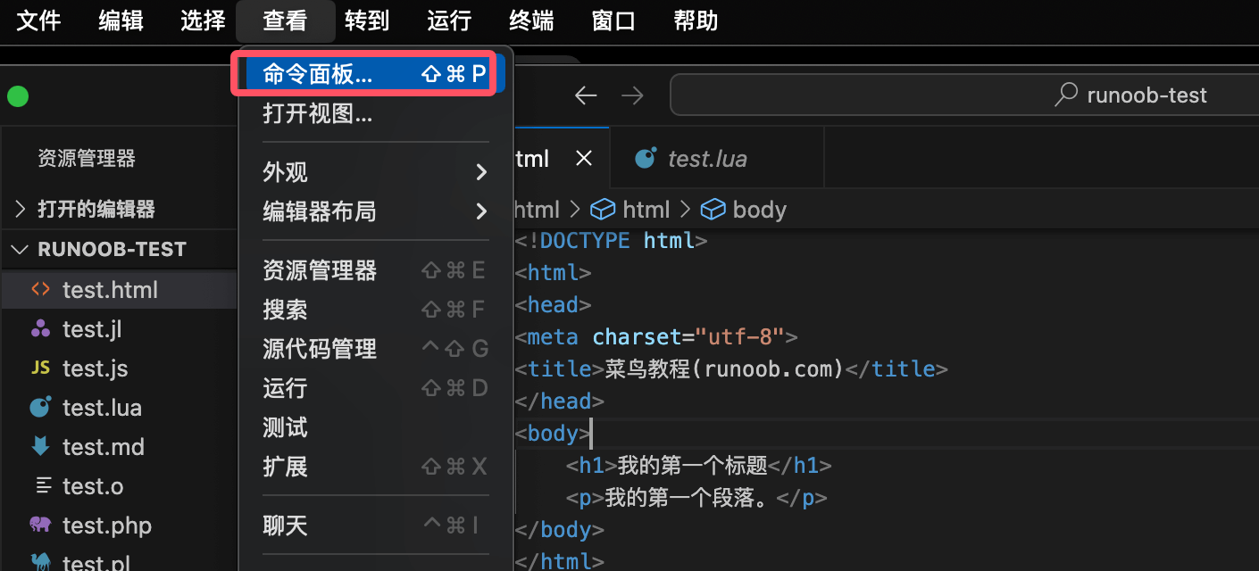Click the Julia icon beside test.jl
1259x571 pixels.
point(40,329)
